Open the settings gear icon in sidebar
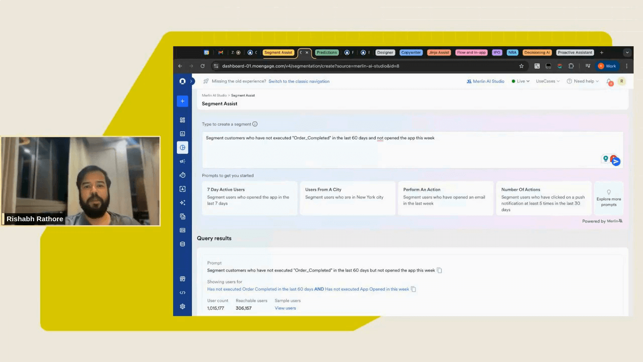Screen dimensions: 643x362 point(182,306)
